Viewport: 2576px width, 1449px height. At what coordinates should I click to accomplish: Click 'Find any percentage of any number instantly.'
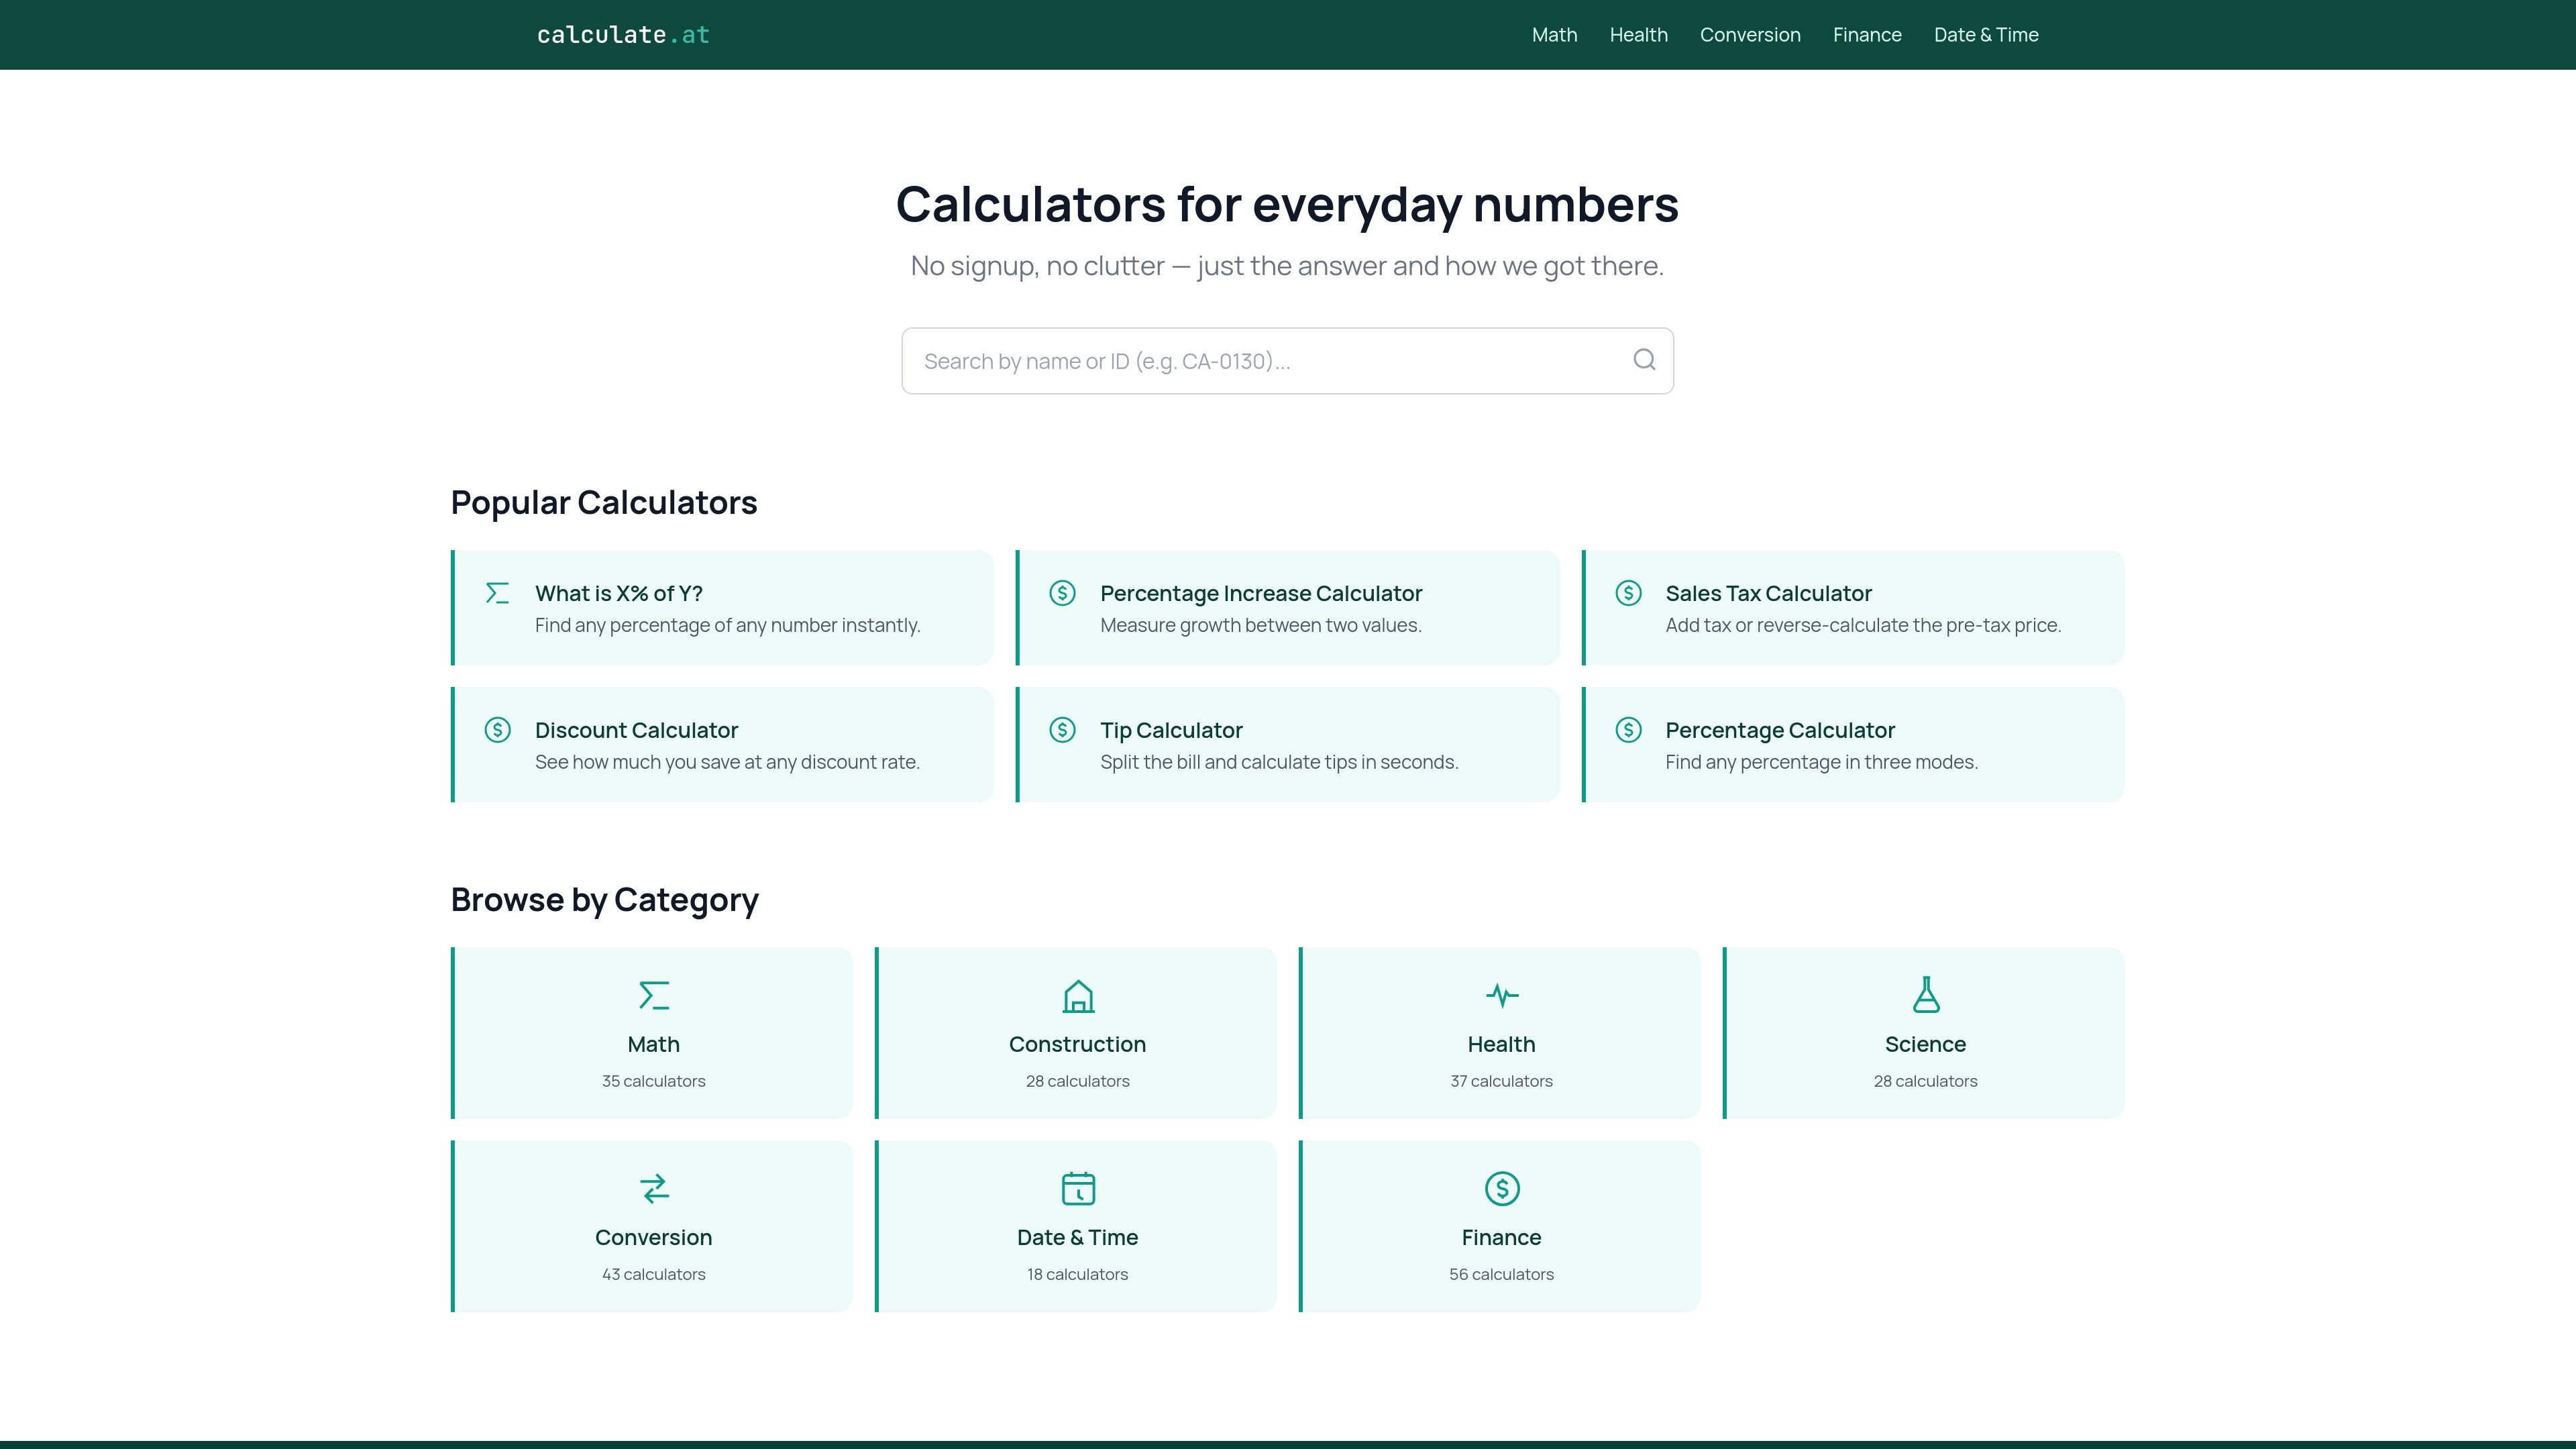coord(728,625)
